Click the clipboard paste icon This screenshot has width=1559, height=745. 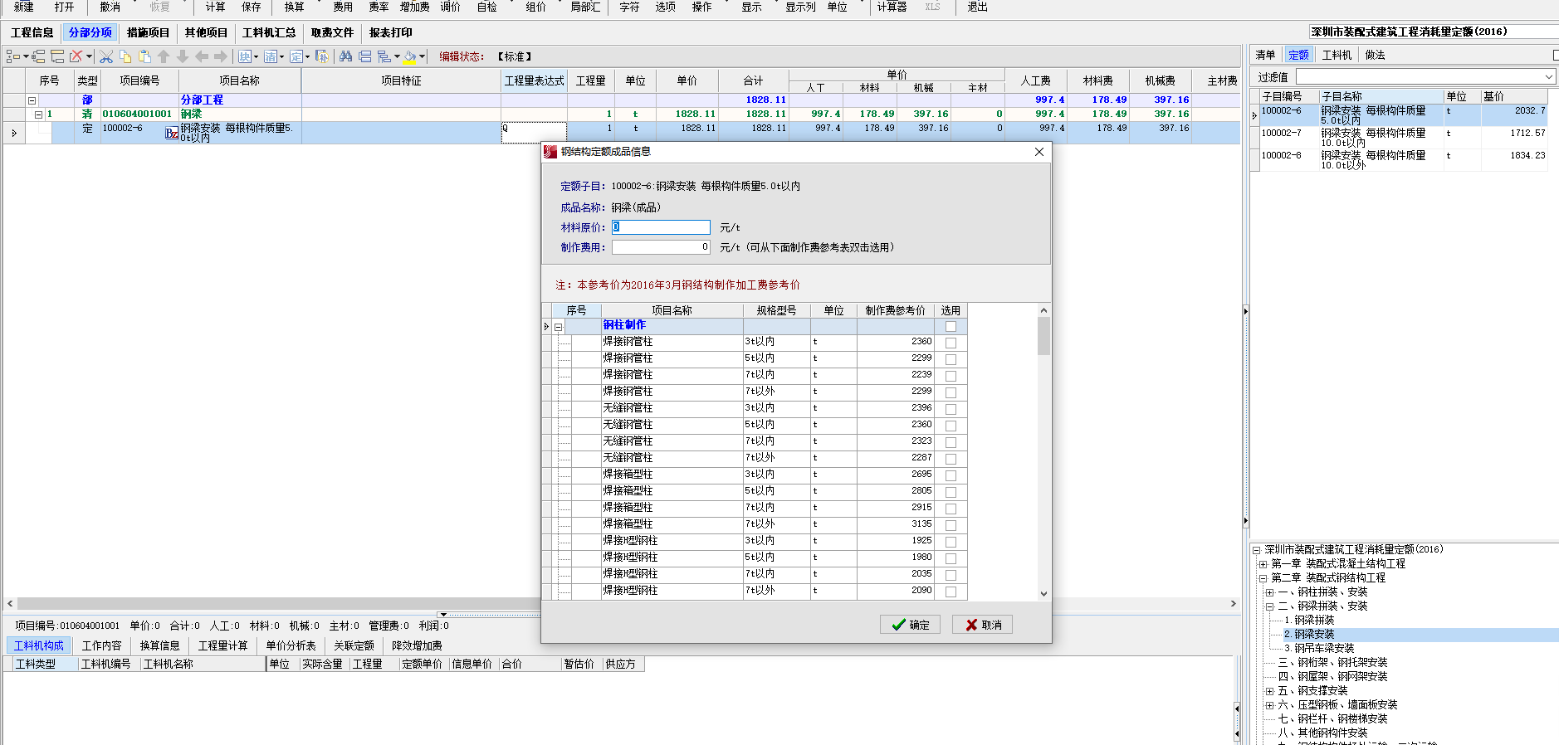point(144,56)
